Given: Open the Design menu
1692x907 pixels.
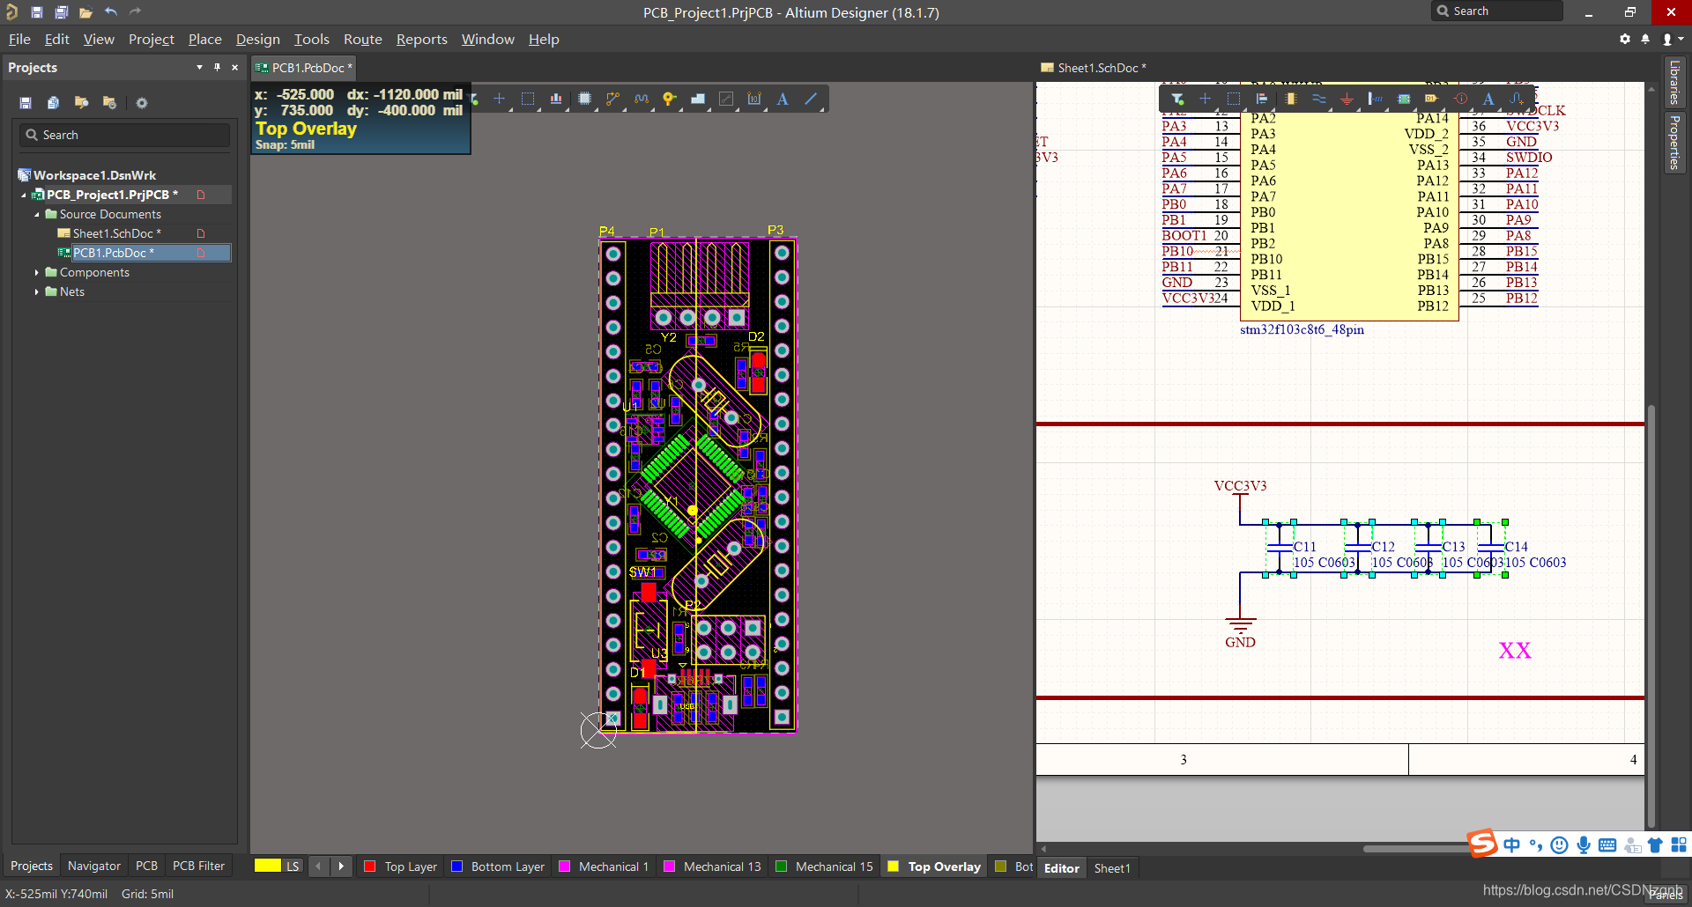Looking at the screenshot, I should coord(257,39).
